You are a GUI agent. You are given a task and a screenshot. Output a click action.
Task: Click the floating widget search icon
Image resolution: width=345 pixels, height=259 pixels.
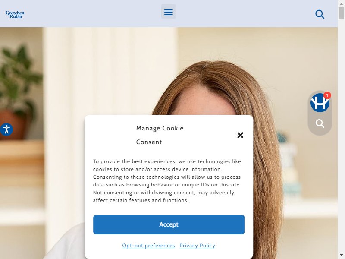pos(320,123)
